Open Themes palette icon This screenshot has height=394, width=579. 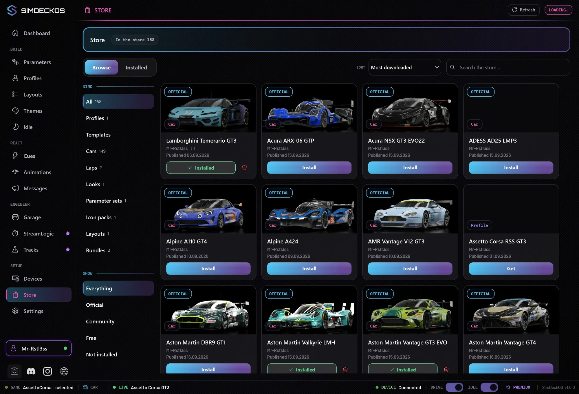click(15, 111)
